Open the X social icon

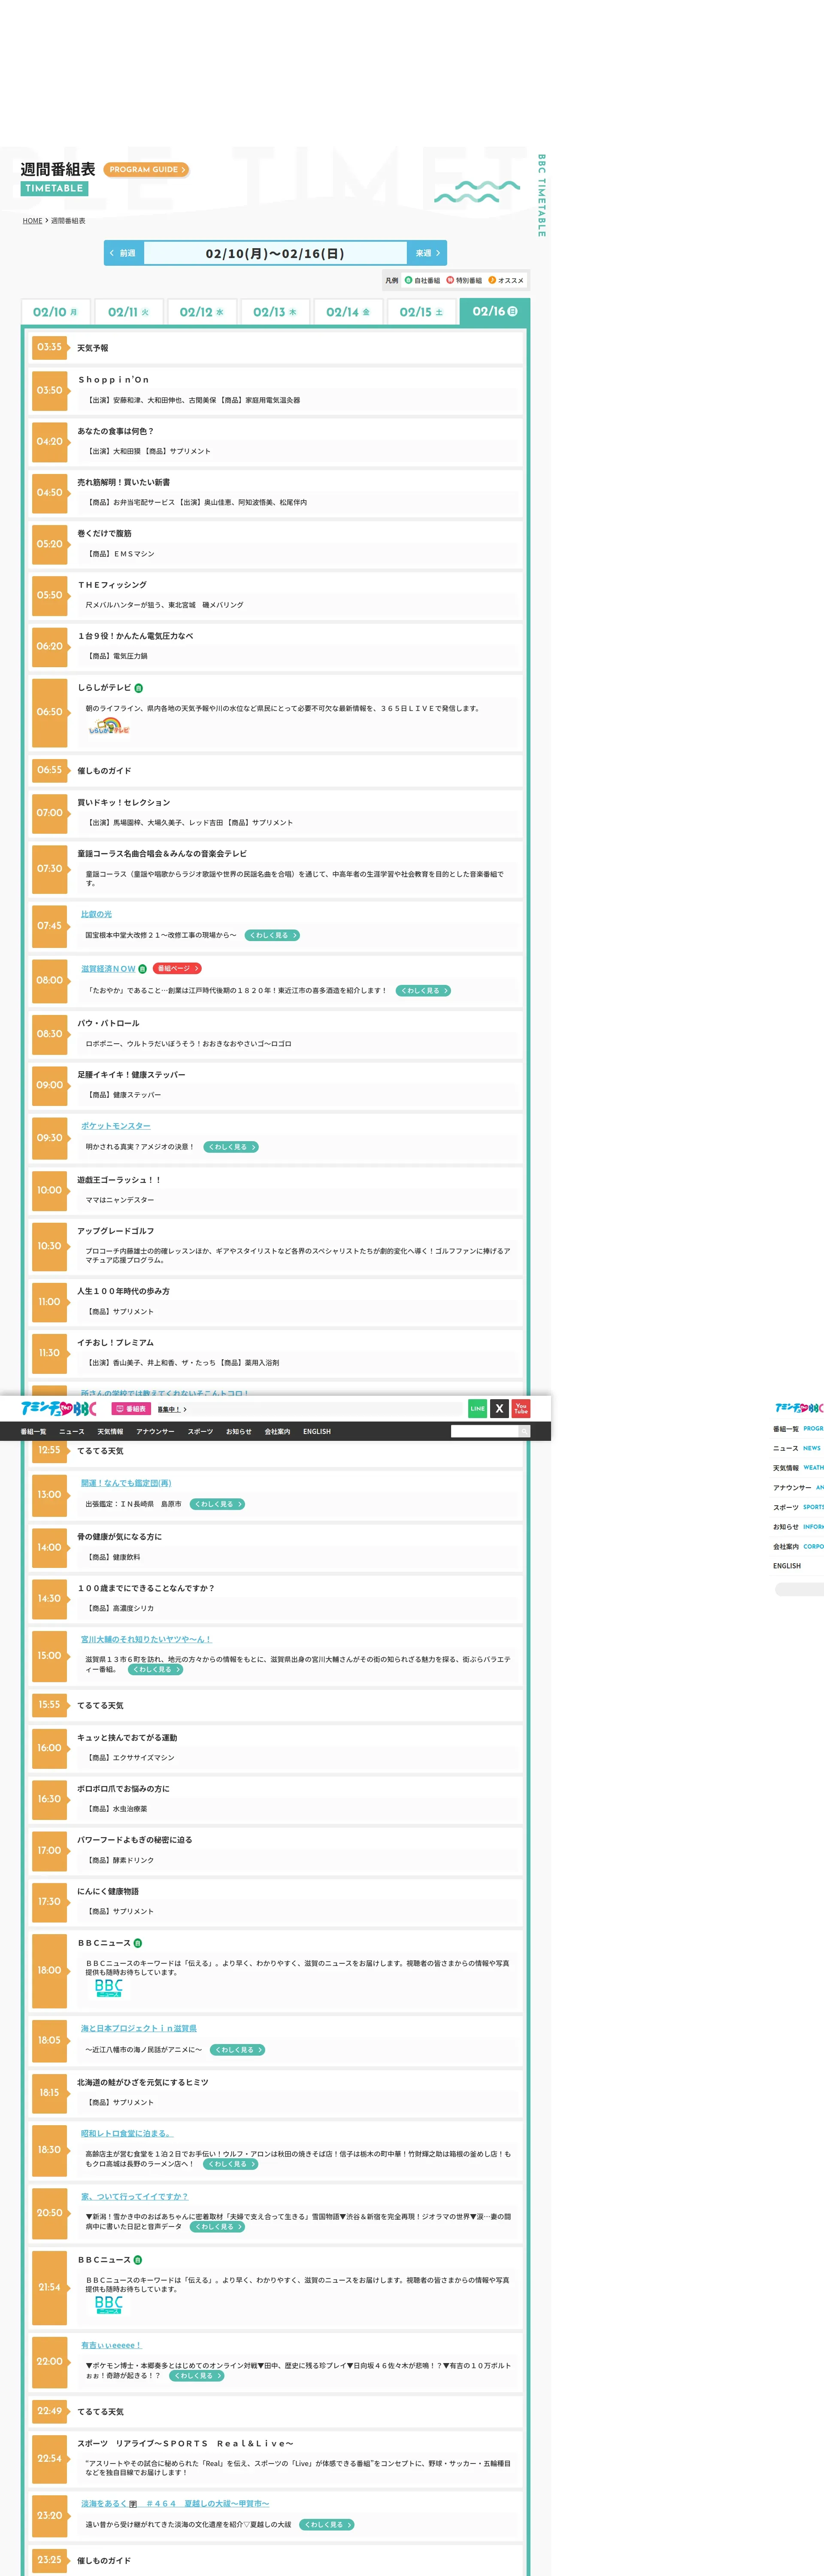coord(499,1408)
